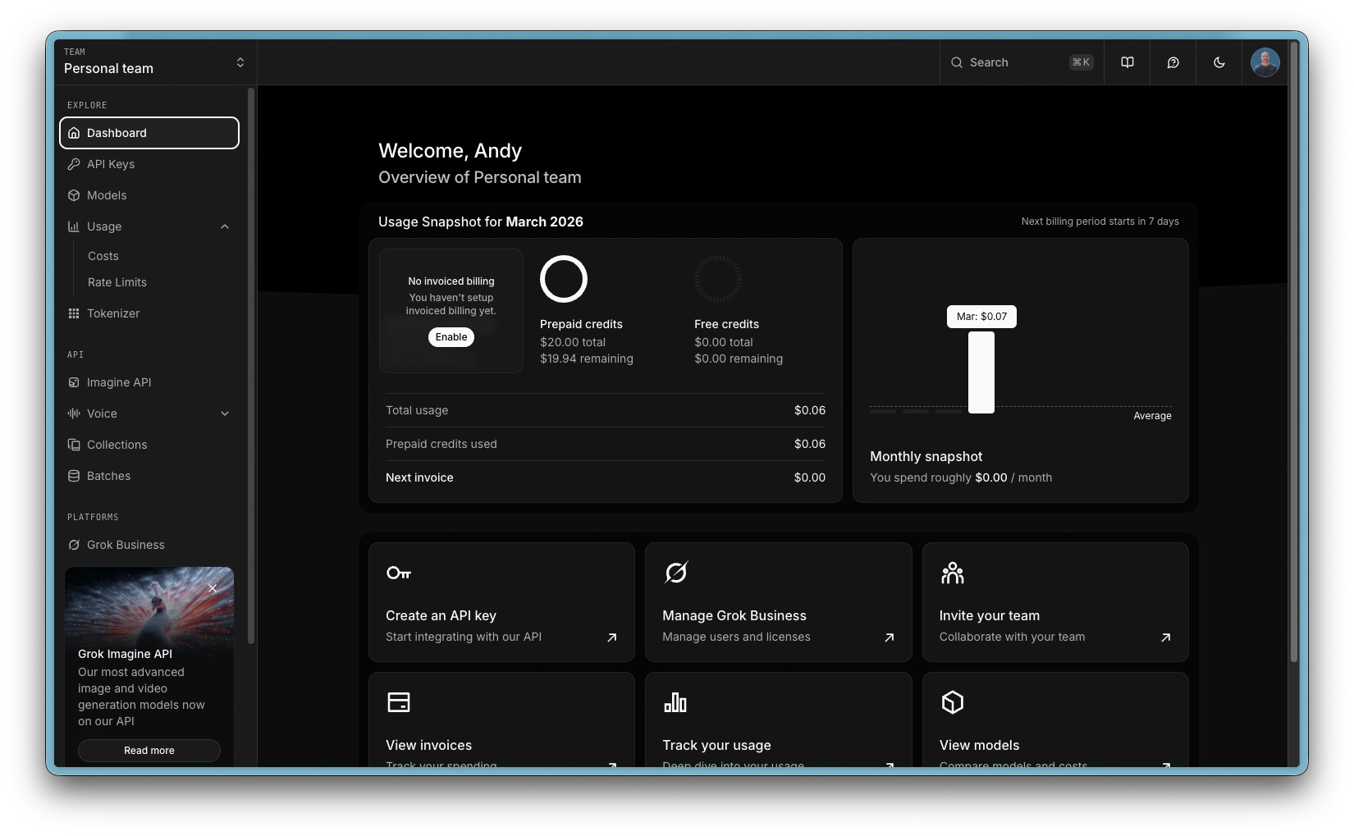The height and width of the screenshot is (836, 1354).
Task: Click the key icon on Create an API key card
Action: [x=399, y=573]
